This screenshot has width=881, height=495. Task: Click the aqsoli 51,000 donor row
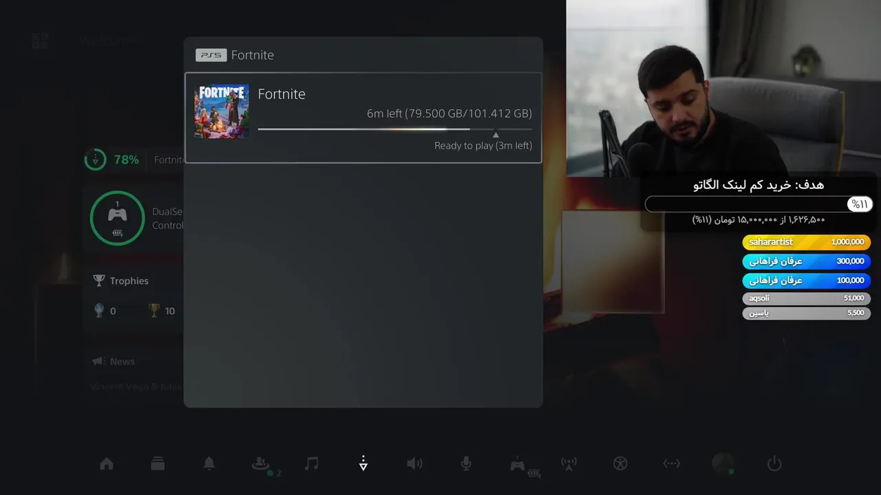tap(806, 298)
